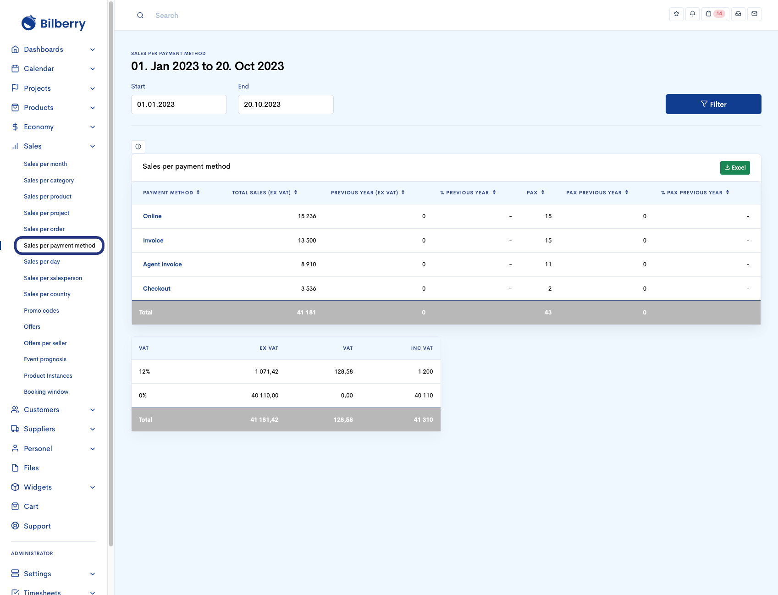
Task: Download the table via Excel button
Action: 735,168
